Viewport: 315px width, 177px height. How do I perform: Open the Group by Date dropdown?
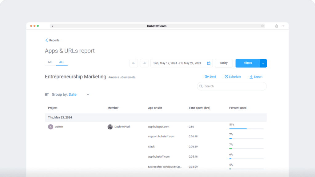pos(88,94)
